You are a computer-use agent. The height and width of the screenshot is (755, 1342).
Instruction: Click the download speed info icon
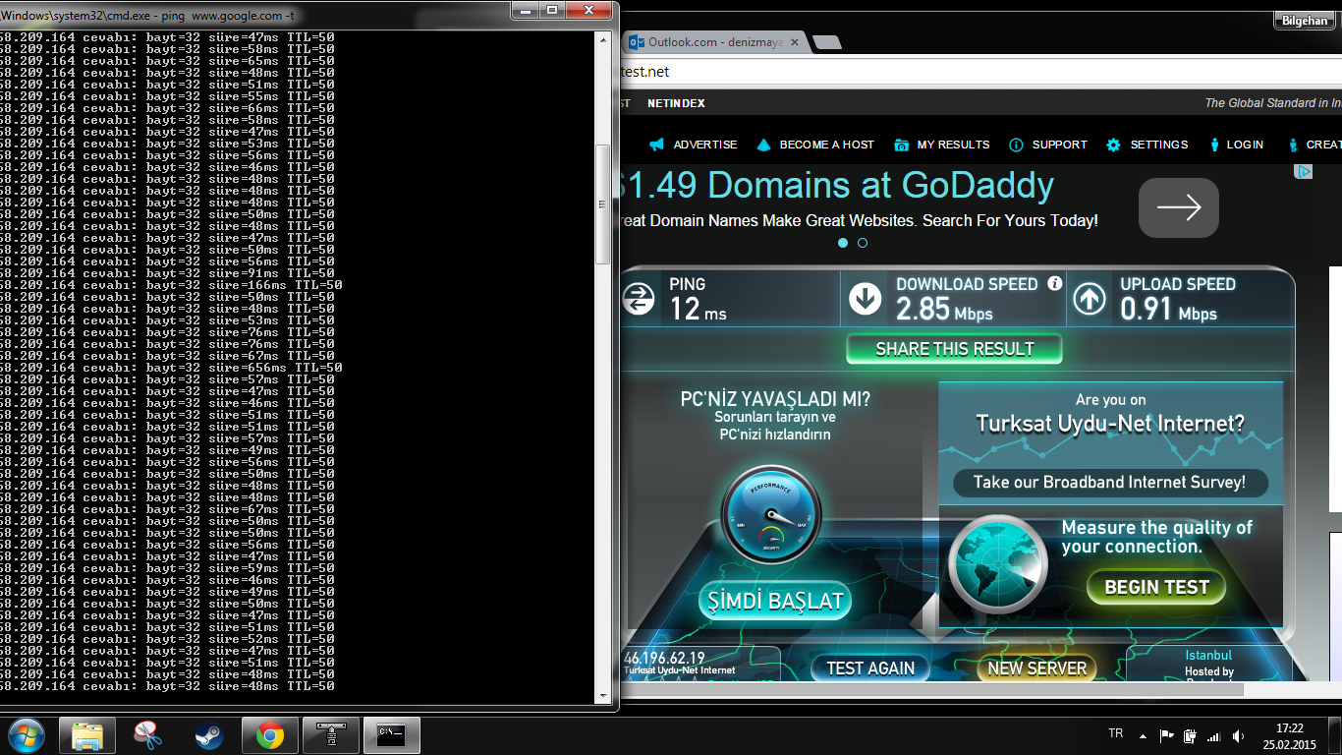pos(1055,283)
